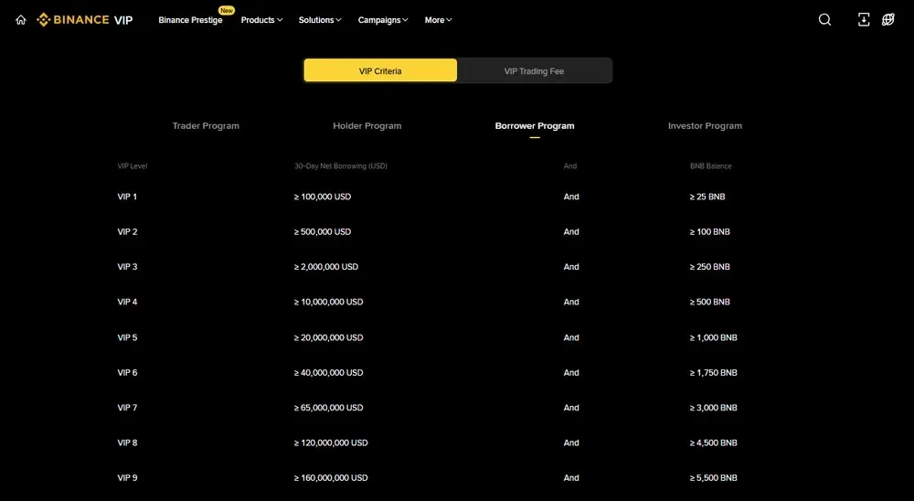Switch to the Trader Program tab
Screen dimensions: 914x501
coord(206,126)
